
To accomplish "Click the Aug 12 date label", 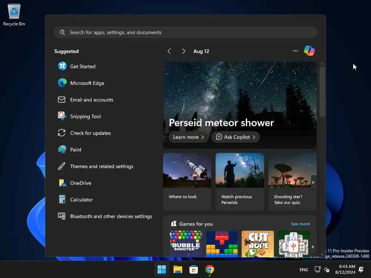I will point(201,51).
